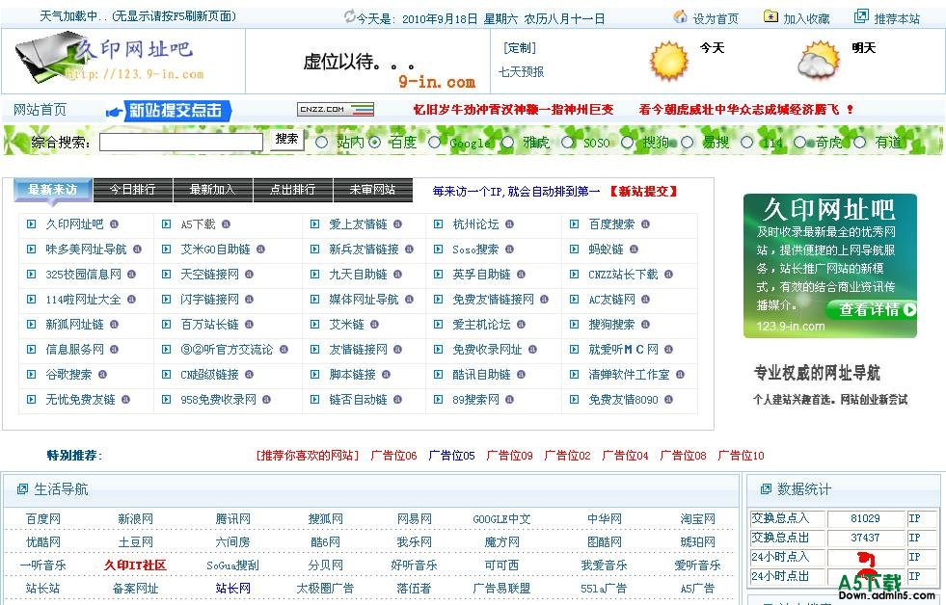946x605 pixels.
Task: Open the 淘宝网 link
Action: click(x=697, y=519)
